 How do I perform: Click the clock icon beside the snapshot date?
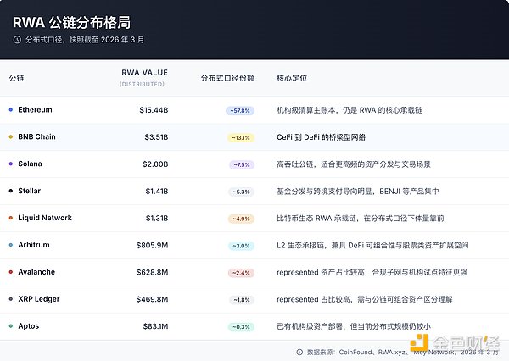(16, 39)
